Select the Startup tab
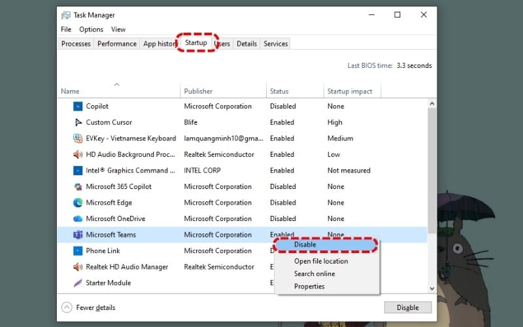The height and width of the screenshot is (327, 523). pyautogui.click(x=196, y=43)
